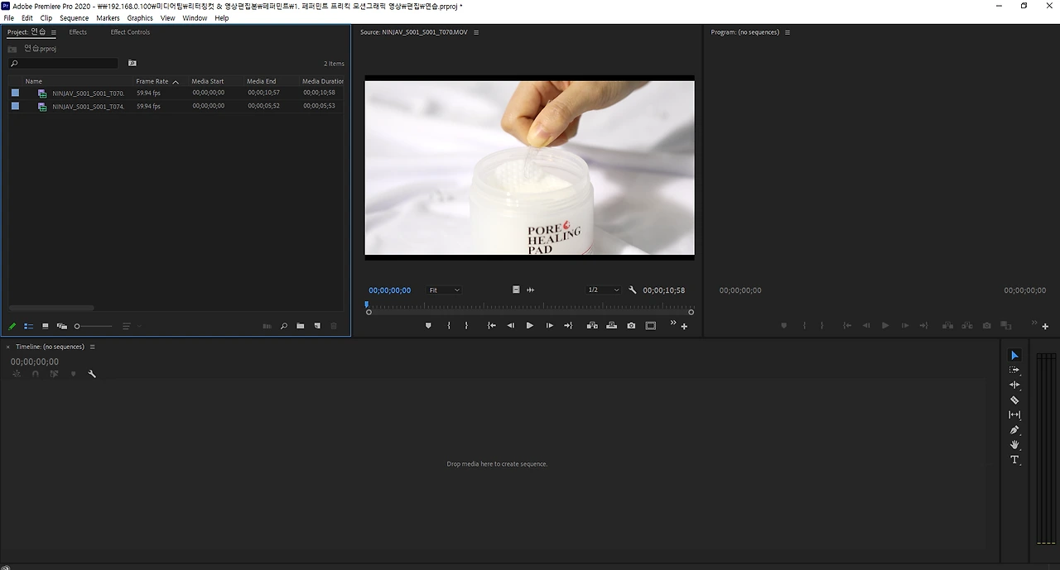Viewport: 1060px width, 570px height.
Task: Click Drag Audio Only waveform icon
Action: point(531,290)
